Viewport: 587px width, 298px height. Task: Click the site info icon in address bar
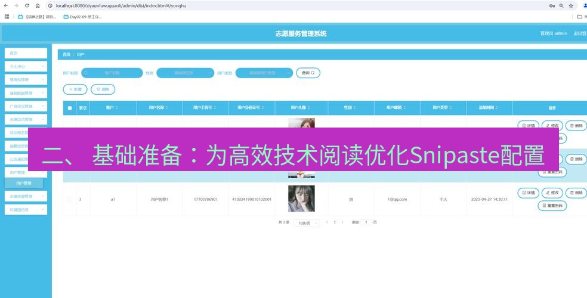pos(50,5)
